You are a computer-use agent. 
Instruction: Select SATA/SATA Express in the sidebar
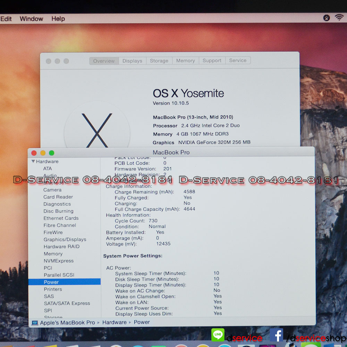(67, 303)
